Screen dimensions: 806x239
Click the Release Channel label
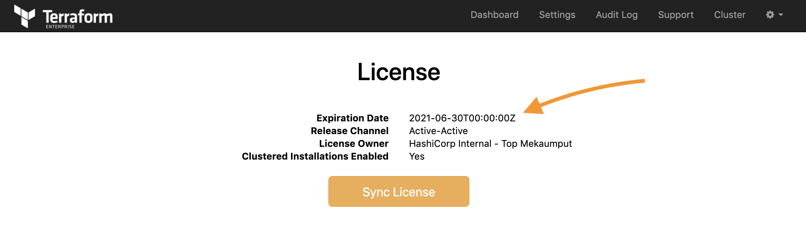tap(349, 131)
